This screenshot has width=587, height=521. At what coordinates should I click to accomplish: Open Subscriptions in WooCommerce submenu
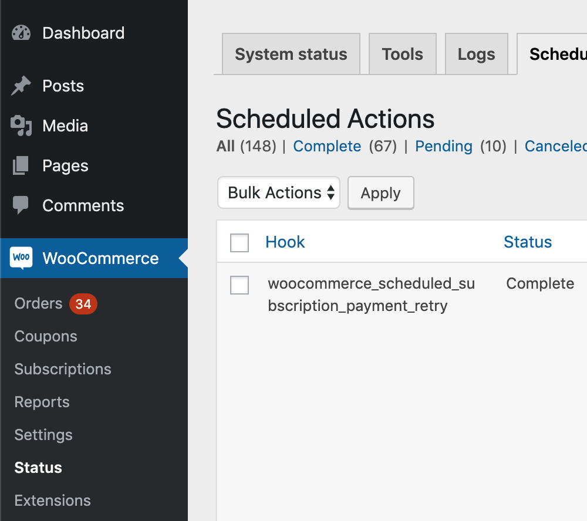[x=63, y=369]
